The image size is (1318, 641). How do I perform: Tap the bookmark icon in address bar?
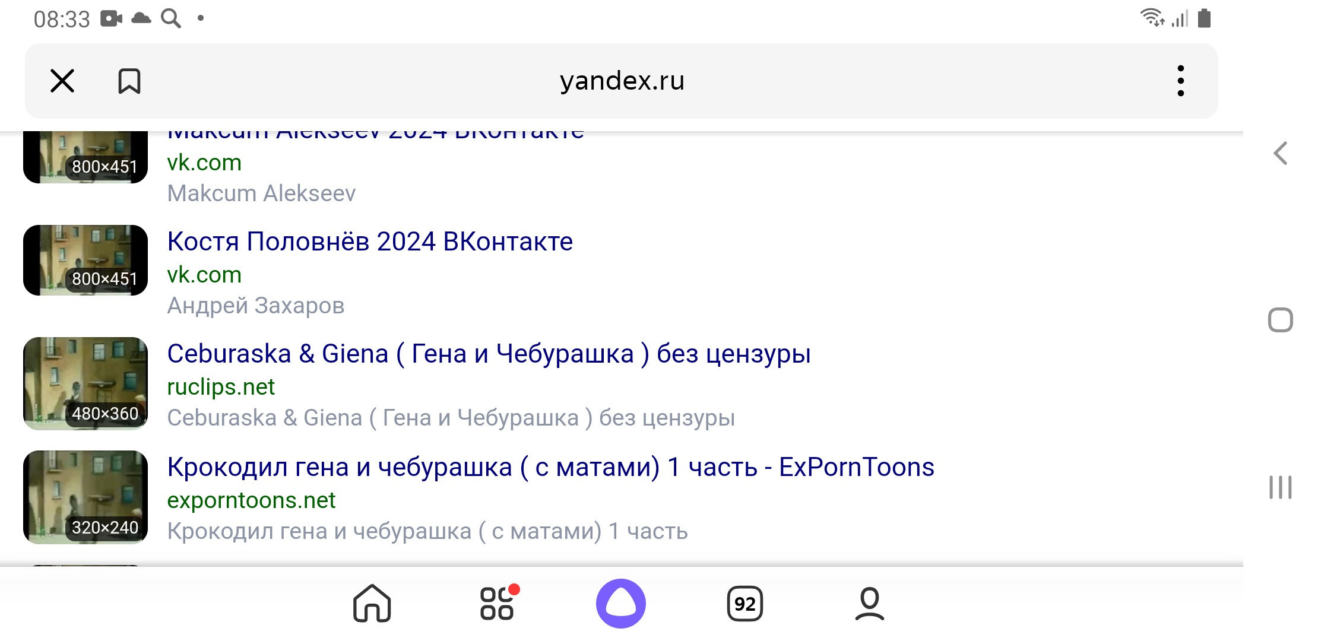pyautogui.click(x=129, y=81)
